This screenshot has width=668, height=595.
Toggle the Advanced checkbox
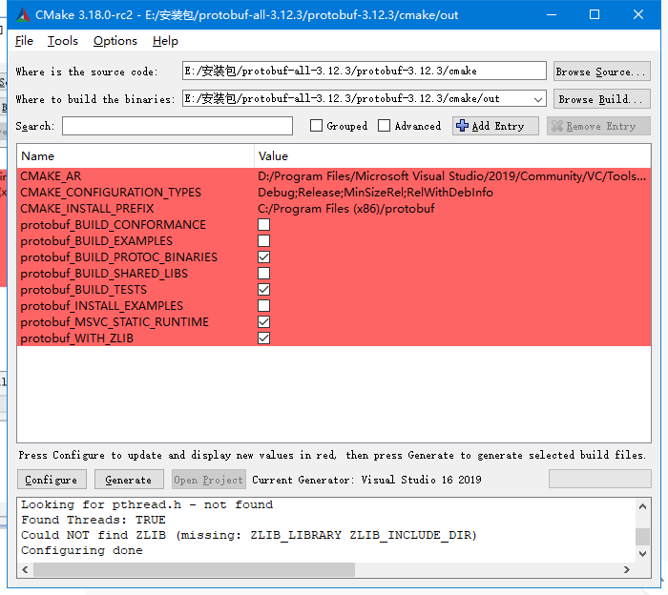click(385, 126)
